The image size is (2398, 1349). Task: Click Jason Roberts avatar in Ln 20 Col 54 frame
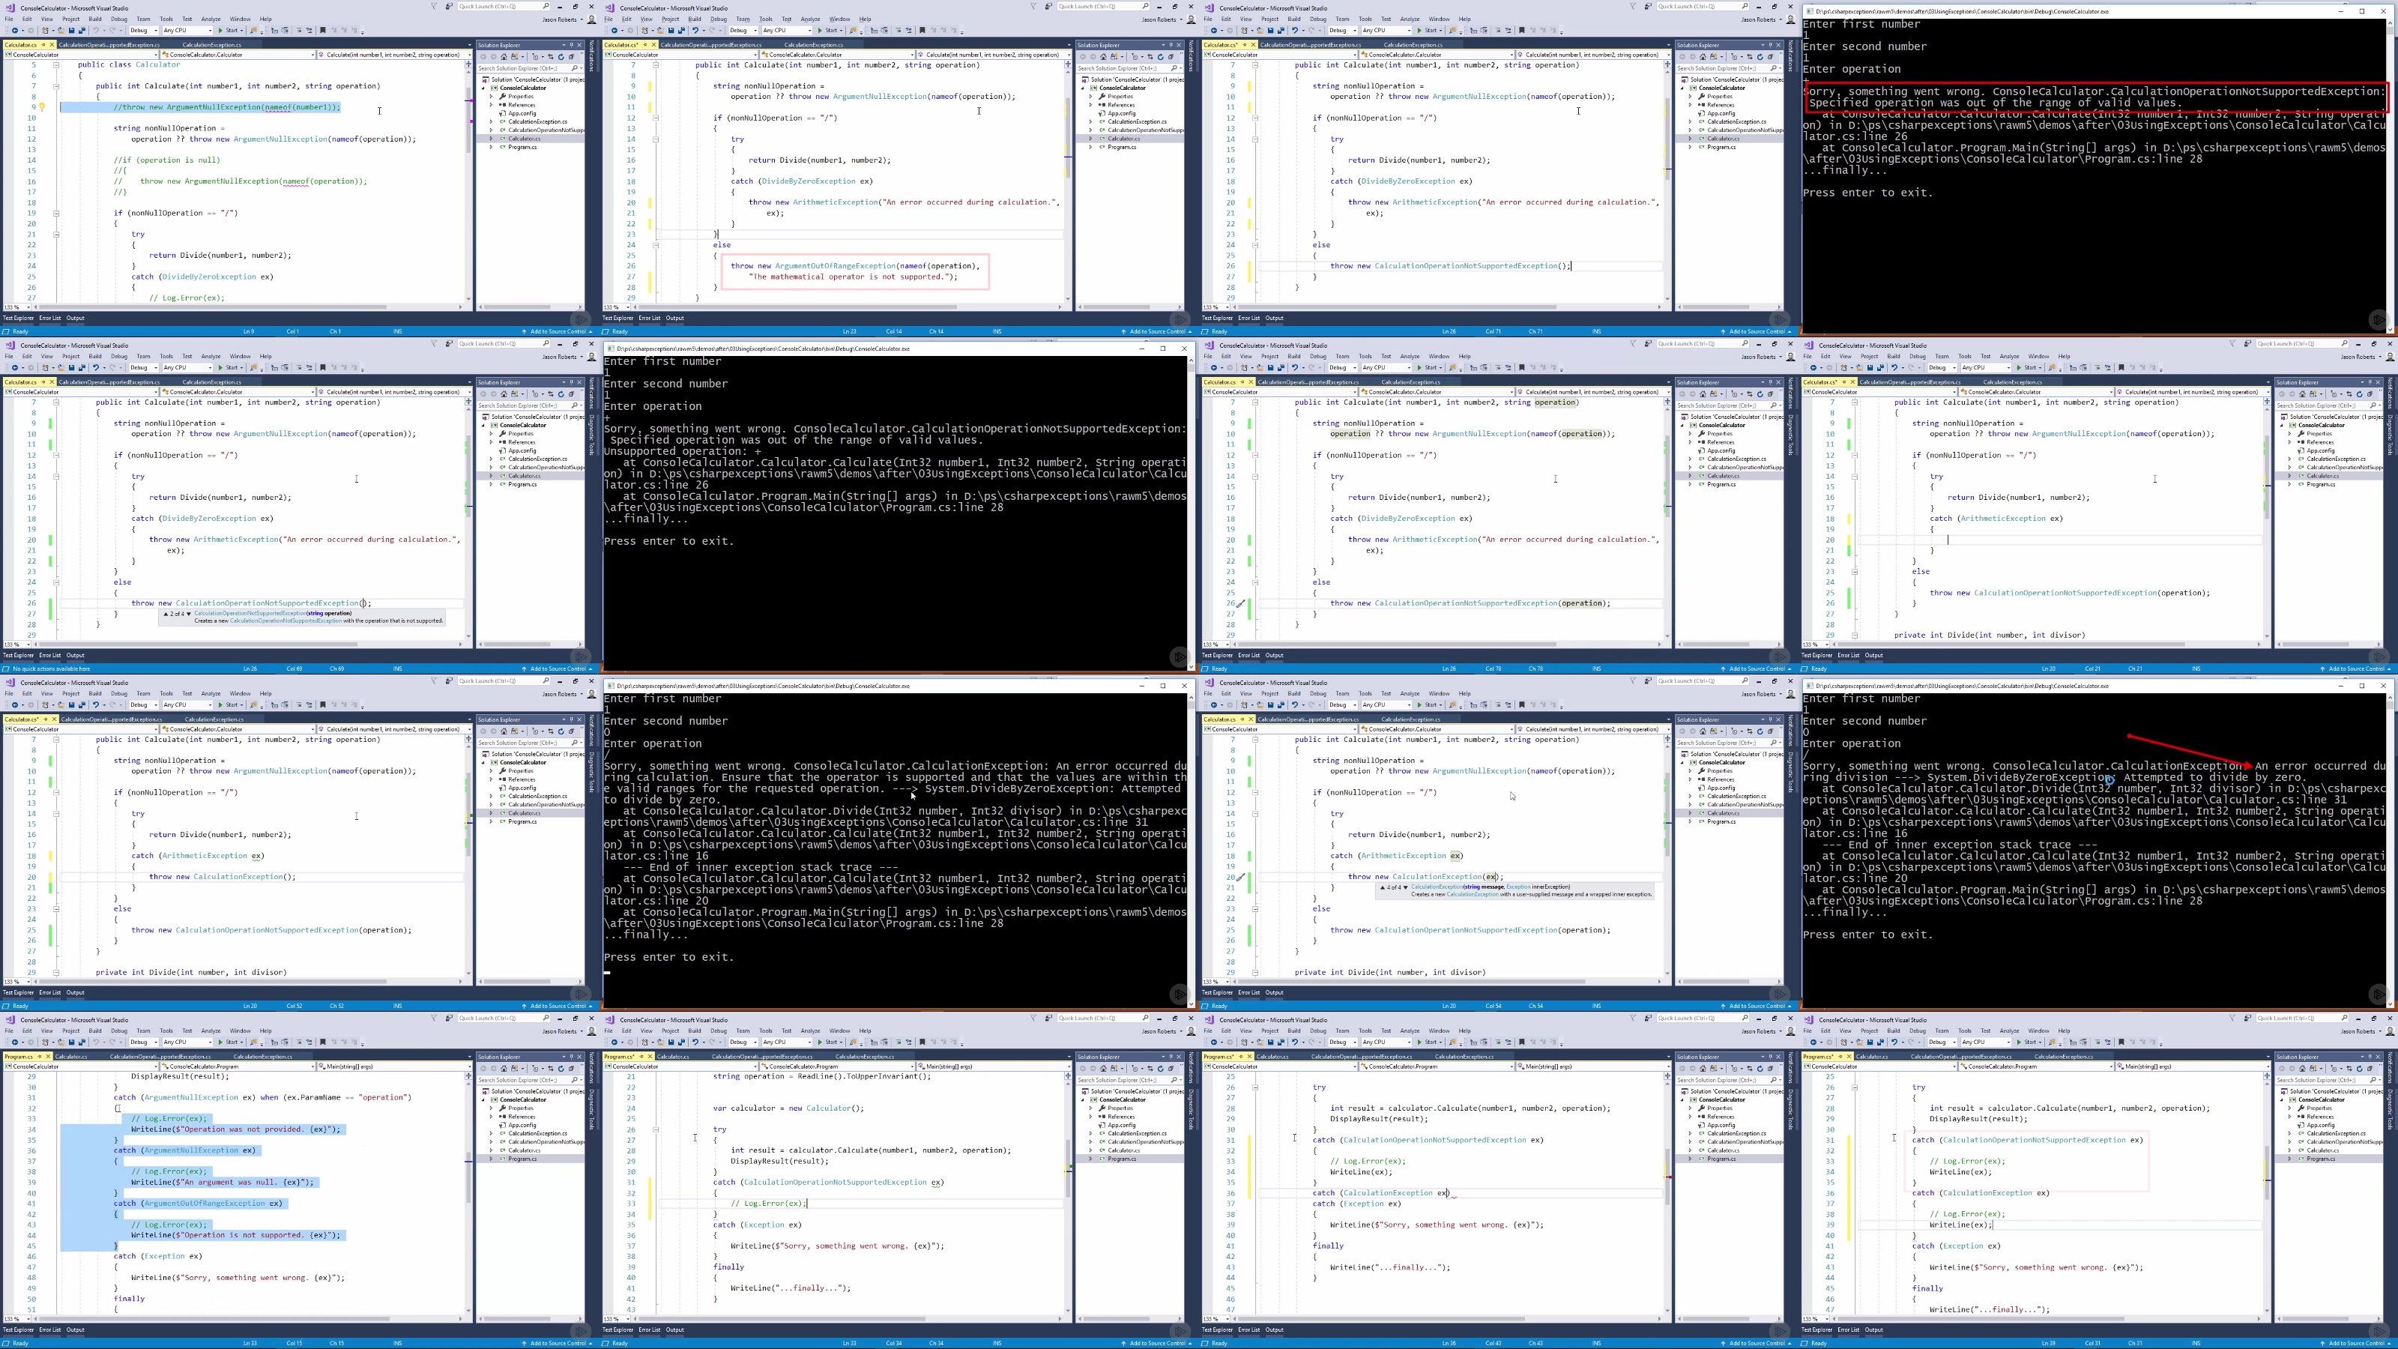[x=1791, y=693]
